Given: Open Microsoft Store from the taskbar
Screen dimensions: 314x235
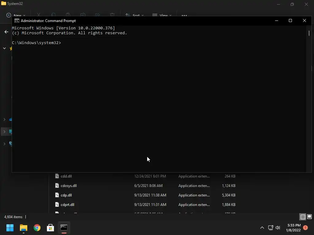Looking at the screenshot, I should (51, 228).
